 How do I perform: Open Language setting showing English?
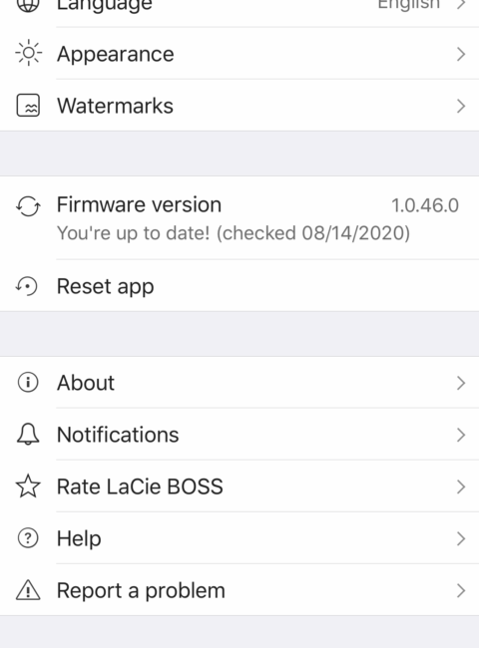pyautogui.click(x=239, y=7)
